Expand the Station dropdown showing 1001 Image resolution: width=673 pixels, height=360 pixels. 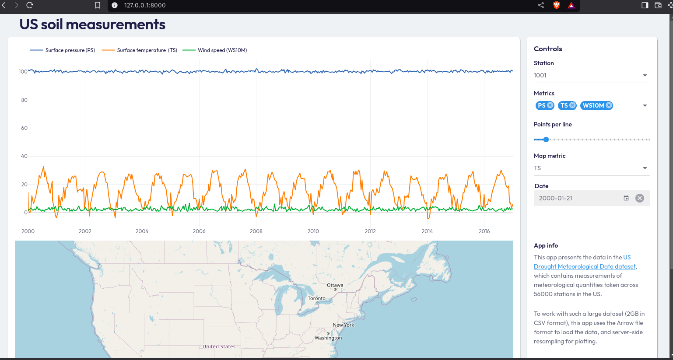point(592,75)
